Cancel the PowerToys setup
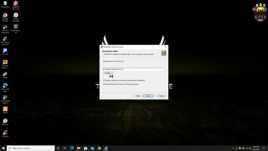Image resolution: width=268 pixels, height=151 pixels. (161, 96)
